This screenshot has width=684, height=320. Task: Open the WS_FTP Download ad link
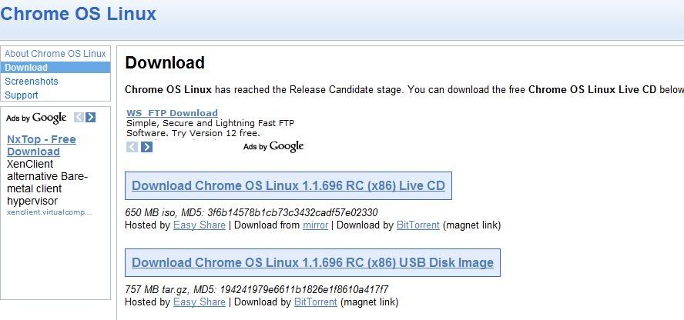coord(172,113)
